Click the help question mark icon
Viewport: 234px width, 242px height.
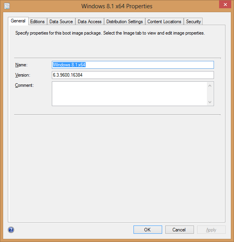click(x=11, y=230)
